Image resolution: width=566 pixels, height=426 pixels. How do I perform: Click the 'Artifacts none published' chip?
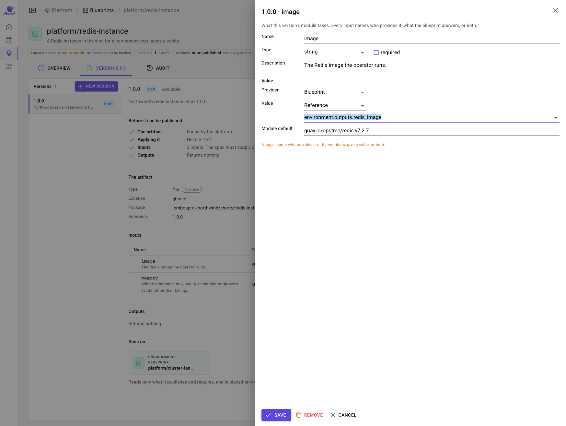[x=214, y=53]
